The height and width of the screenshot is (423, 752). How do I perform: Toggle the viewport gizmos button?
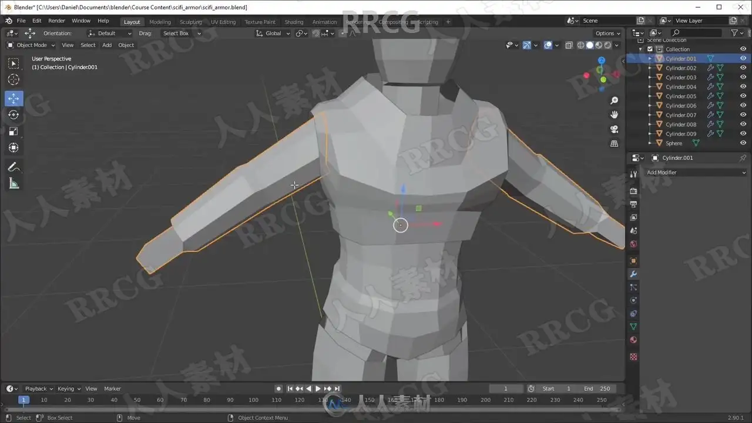[x=527, y=45]
